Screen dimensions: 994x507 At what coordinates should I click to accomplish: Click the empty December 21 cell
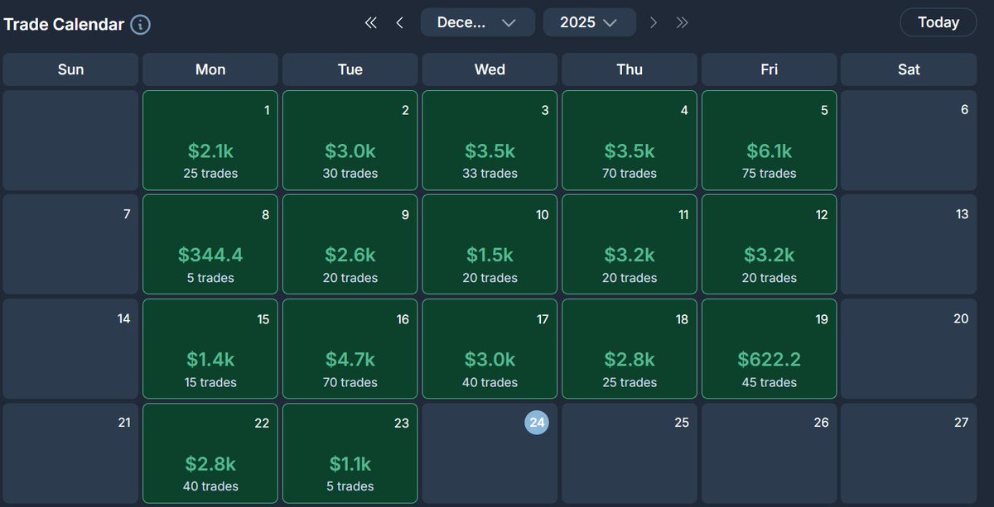(70, 453)
